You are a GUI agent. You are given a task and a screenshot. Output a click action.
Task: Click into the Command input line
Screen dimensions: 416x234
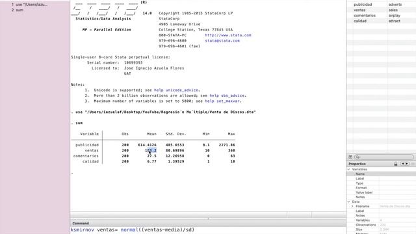(208, 229)
